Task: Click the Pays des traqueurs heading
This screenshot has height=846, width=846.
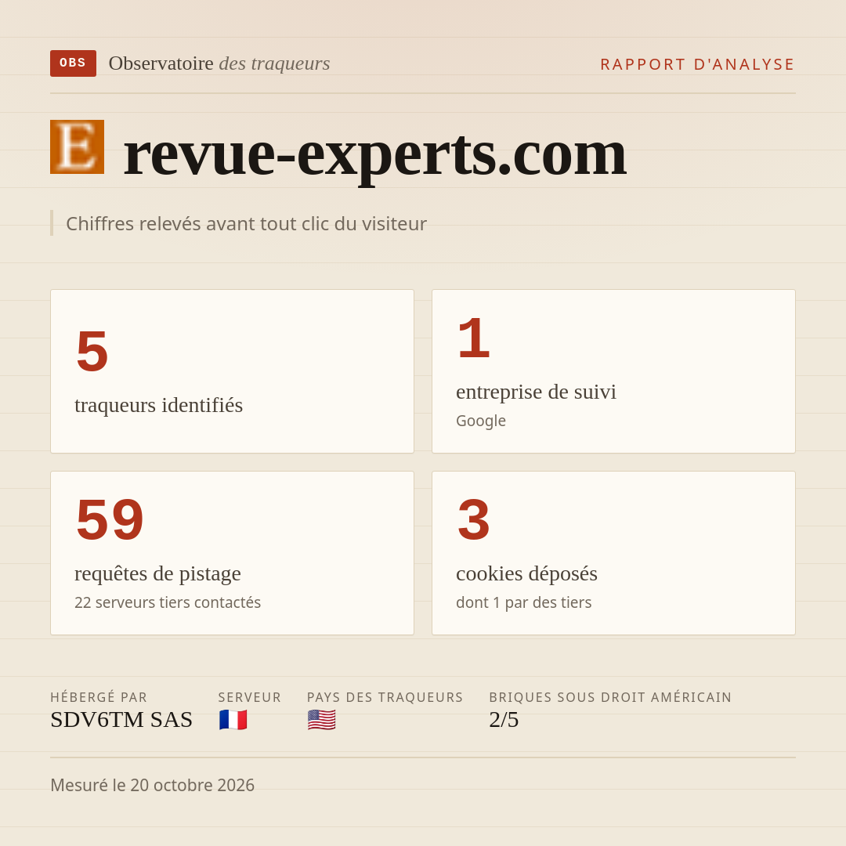Action: pyautogui.click(x=385, y=697)
